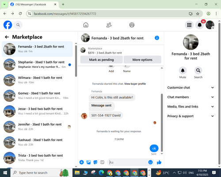Choose a GIF icon

tap(102, 162)
